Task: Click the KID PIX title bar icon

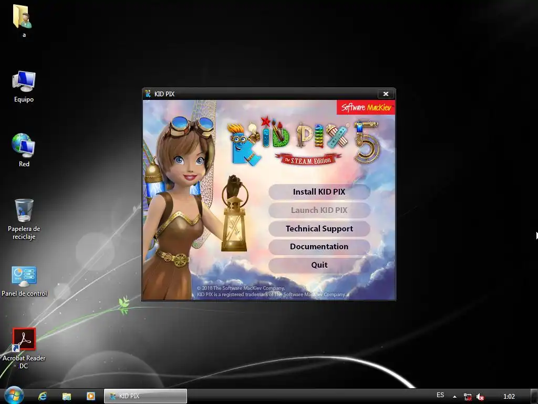Action: (148, 94)
